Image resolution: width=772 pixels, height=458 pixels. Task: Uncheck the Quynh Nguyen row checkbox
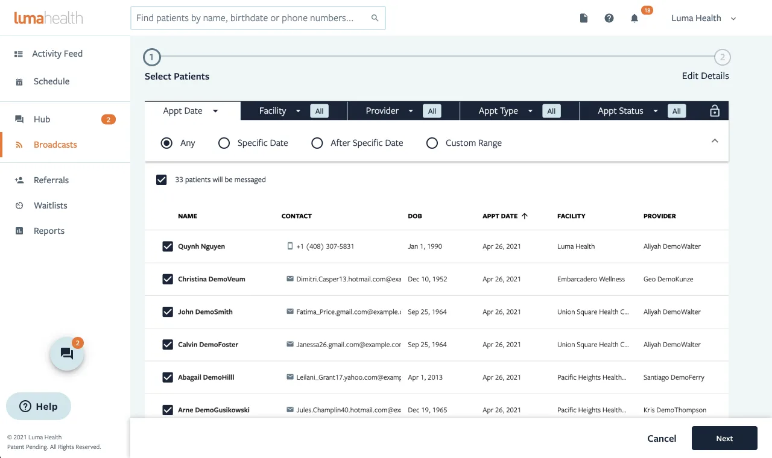[168, 246]
